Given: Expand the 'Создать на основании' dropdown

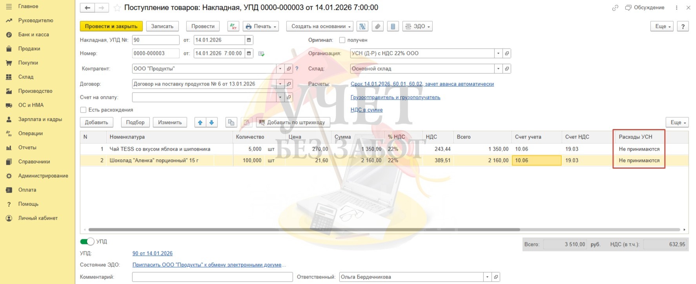Looking at the screenshot, I should click(x=320, y=26).
